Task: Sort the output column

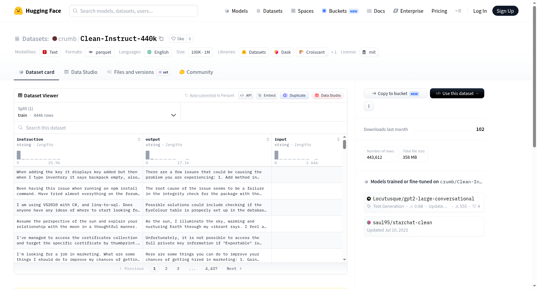Action: pos(268,139)
